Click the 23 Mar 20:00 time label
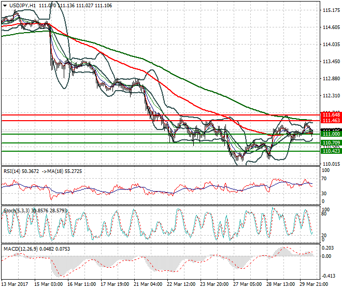This screenshot has height=290, width=342. tap(214, 284)
